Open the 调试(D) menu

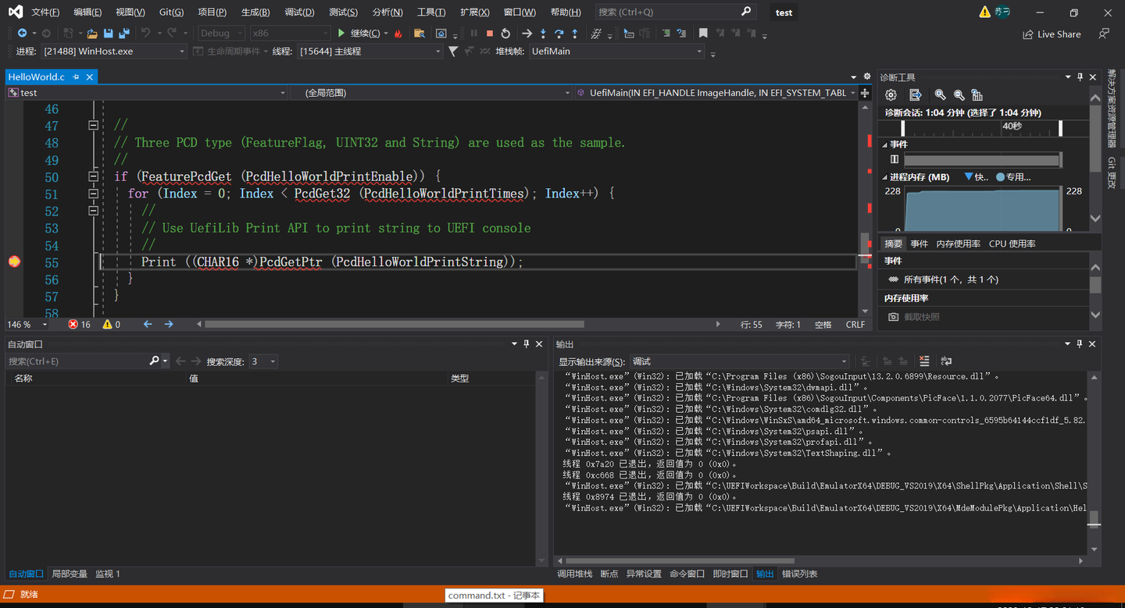click(x=299, y=12)
